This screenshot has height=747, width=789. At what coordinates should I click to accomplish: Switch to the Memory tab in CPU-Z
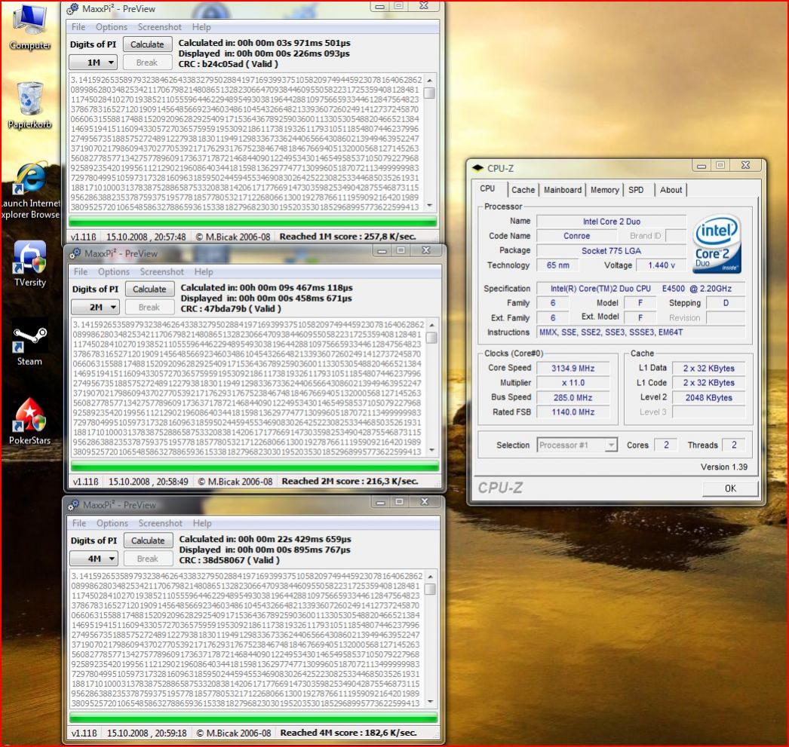click(604, 190)
